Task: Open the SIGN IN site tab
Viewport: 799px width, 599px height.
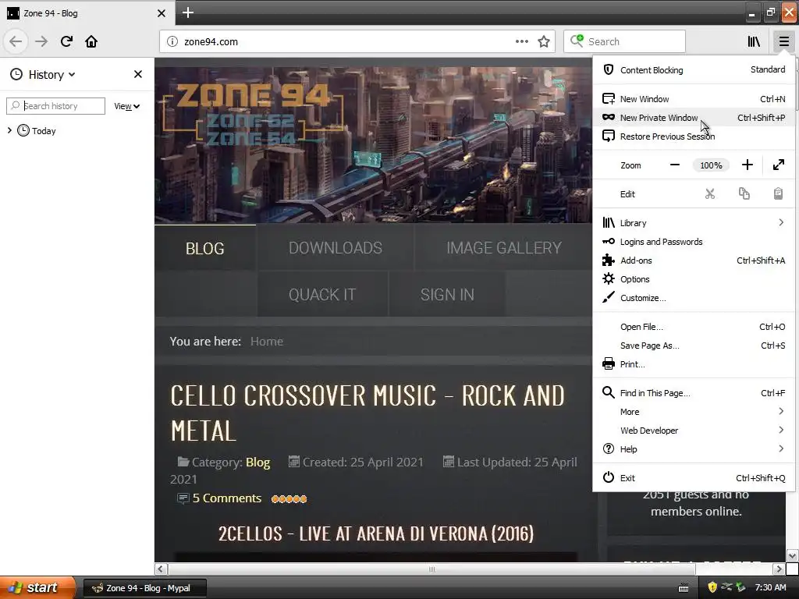Action: 447,294
